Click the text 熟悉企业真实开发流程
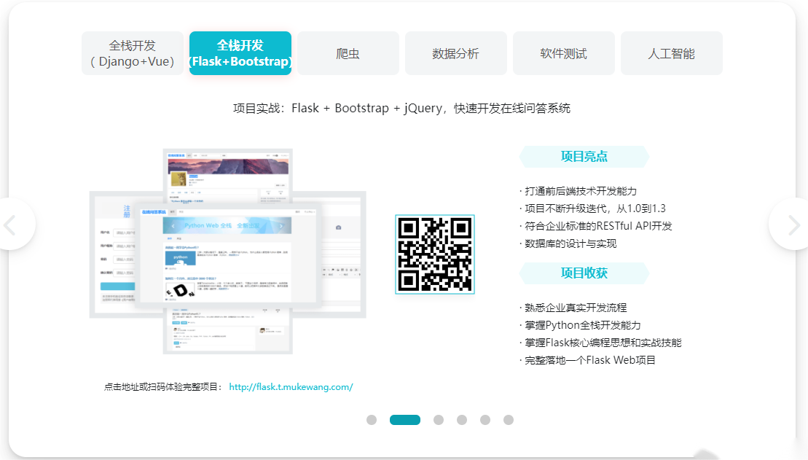Screen dimensions: 808x460 576,308
